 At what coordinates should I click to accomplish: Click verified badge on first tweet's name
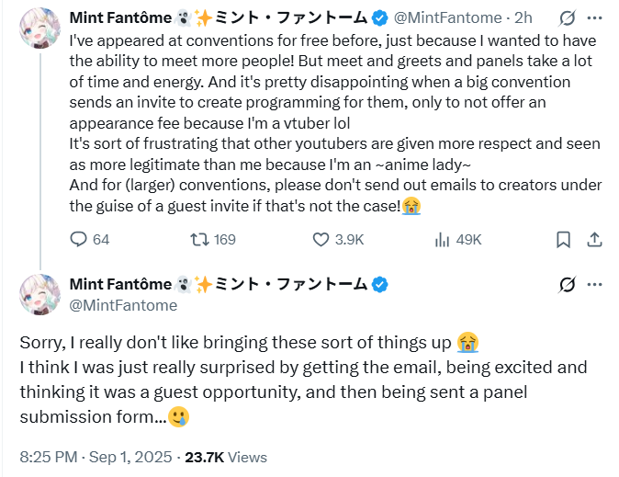tap(380, 17)
